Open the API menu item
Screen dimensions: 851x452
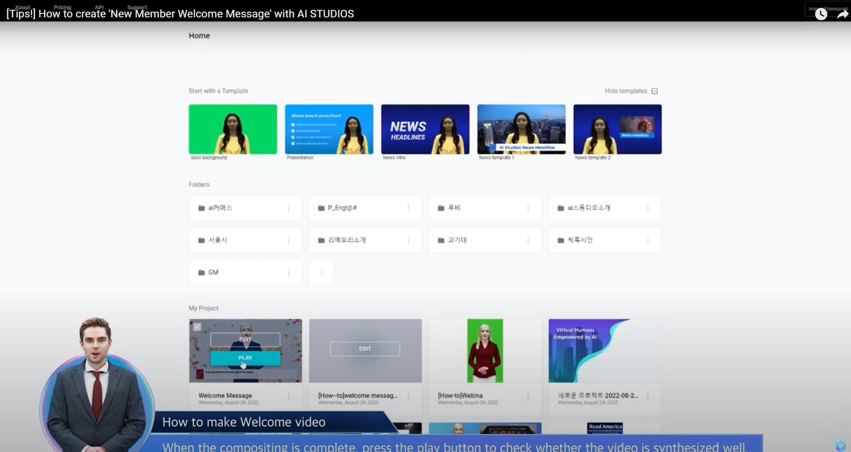98,7
